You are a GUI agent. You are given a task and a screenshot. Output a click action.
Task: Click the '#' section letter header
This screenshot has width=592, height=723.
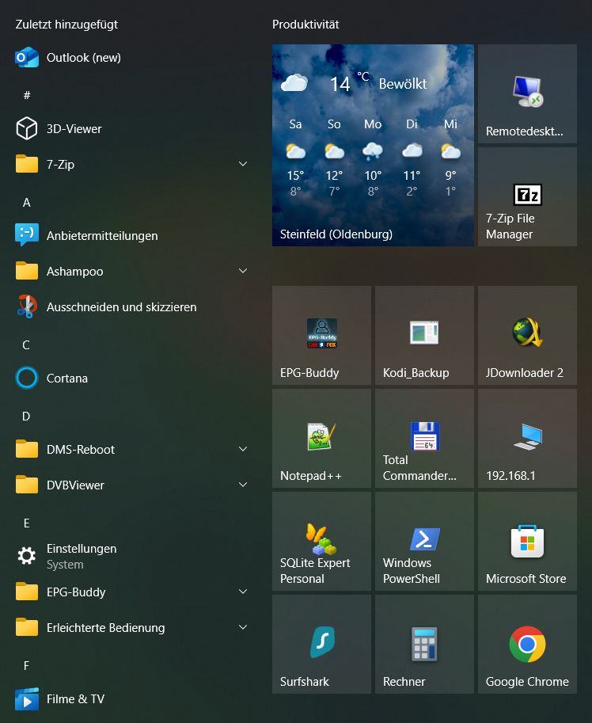27,96
